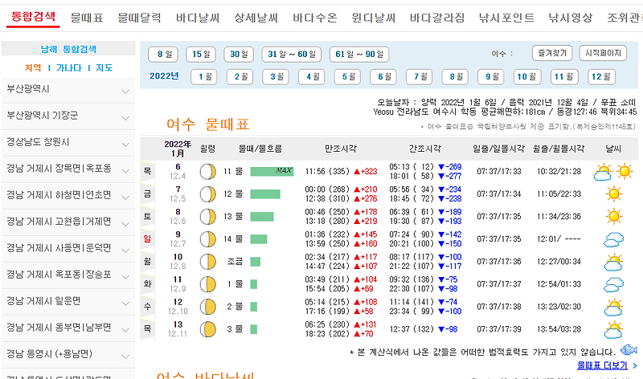
Task: Click the MAX tide flow bar for 11물
Action: click(x=272, y=171)
